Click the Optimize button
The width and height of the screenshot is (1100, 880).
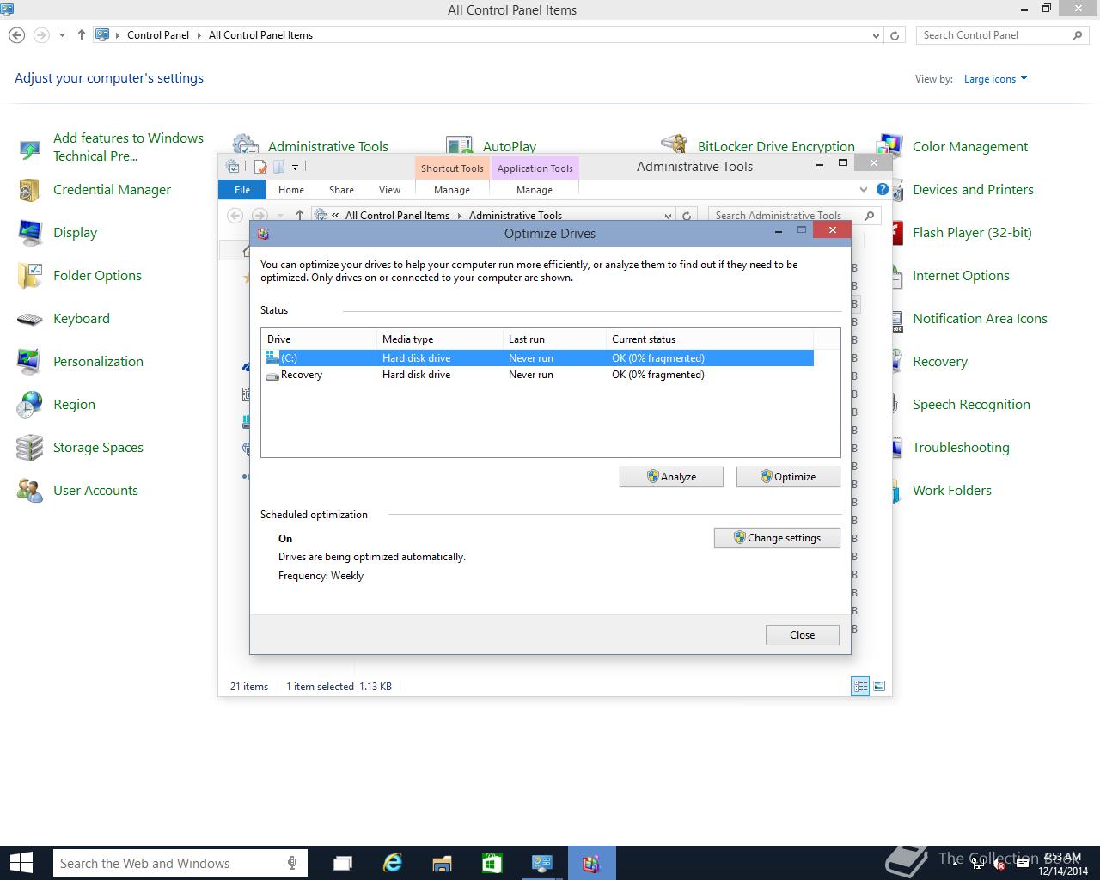[788, 477]
